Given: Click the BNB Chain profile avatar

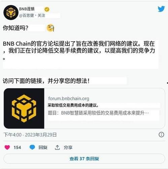Looking at the screenshot, I should pyautogui.click(x=11, y=12).
